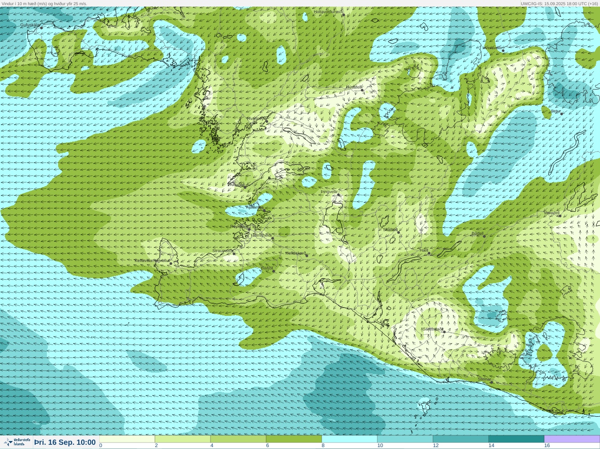
Task: Click the Hellisskarð station label
Action: [x=296, y=253]
